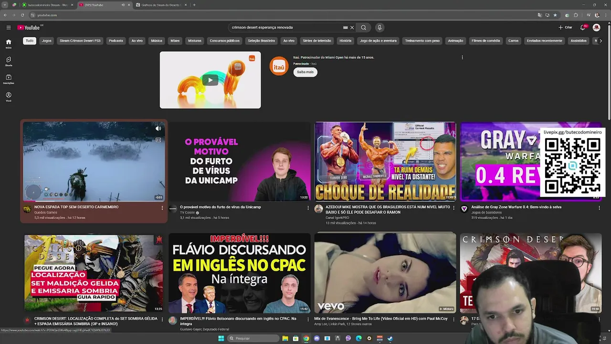
Task: Select the Assistidos chip
Action: 579,41
